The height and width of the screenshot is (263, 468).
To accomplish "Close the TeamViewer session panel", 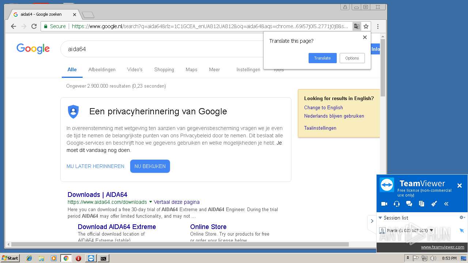I will coord(460,186).
